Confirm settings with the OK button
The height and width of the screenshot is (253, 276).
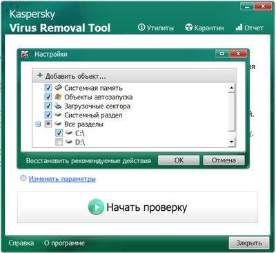(179, 160)
